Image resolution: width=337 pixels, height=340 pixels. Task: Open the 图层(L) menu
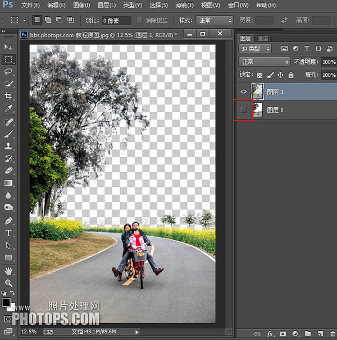(x=107, y=5)
